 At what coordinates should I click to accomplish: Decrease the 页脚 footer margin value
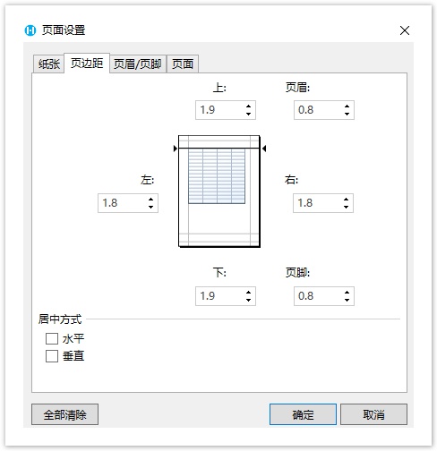tap(347, 300)
